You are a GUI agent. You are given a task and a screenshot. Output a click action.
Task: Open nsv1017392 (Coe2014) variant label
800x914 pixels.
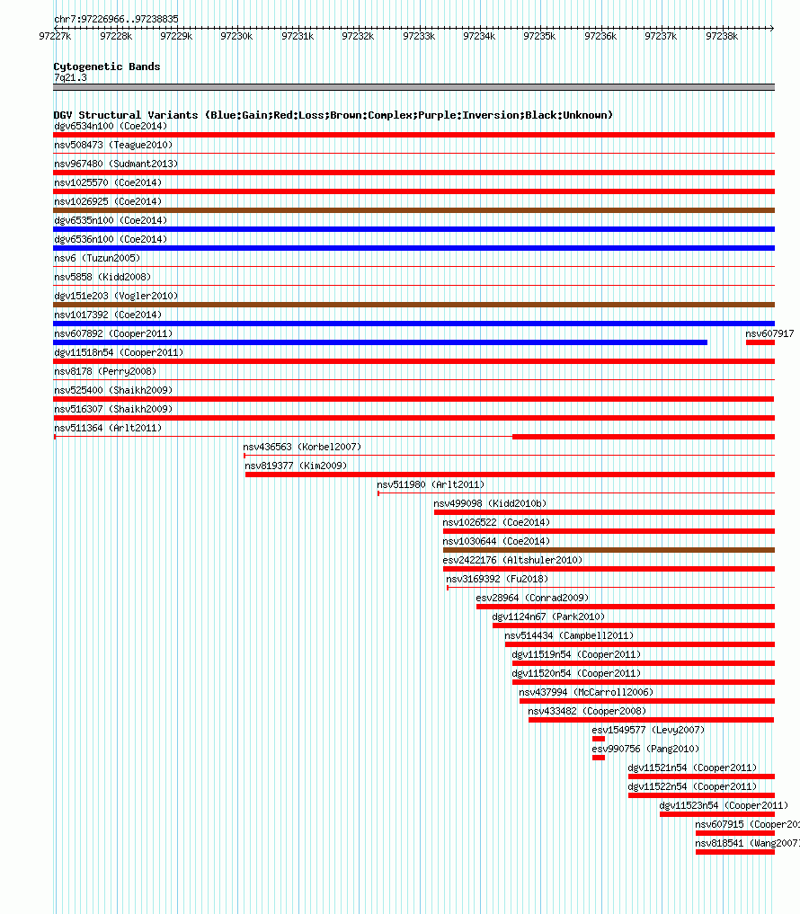pos(108,315)
